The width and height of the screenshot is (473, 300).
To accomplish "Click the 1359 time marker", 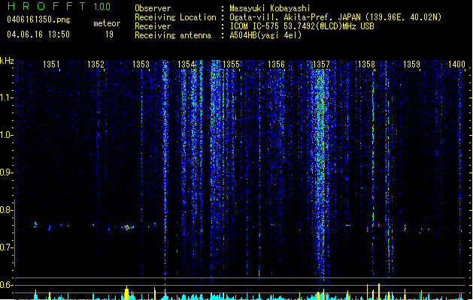I will coord(411,64).
